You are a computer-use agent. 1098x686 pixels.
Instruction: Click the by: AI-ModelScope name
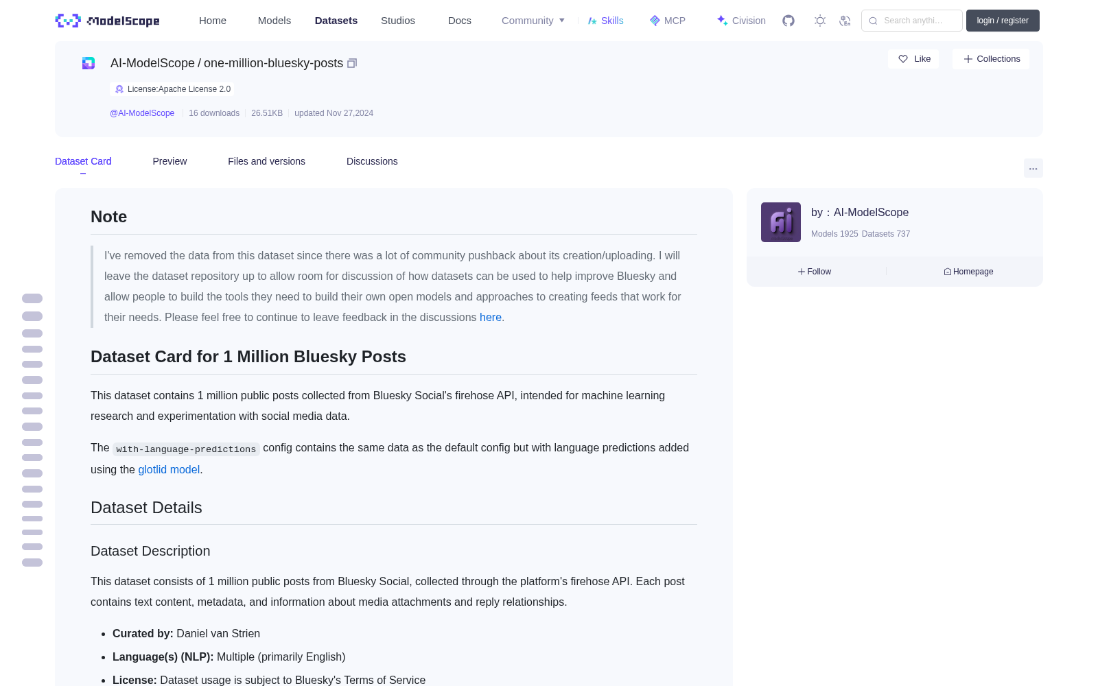point(860,213)
